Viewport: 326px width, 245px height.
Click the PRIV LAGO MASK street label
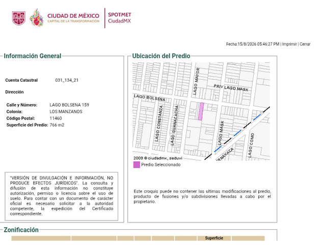(x=231, y=88)
